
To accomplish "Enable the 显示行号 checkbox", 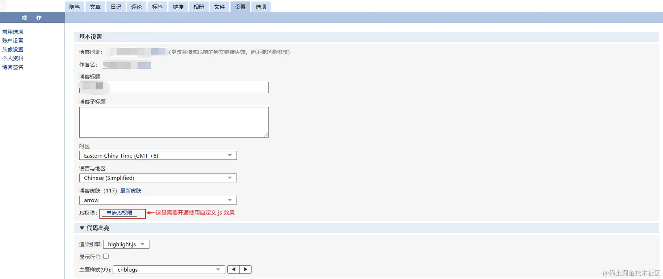I will [106, 256].
